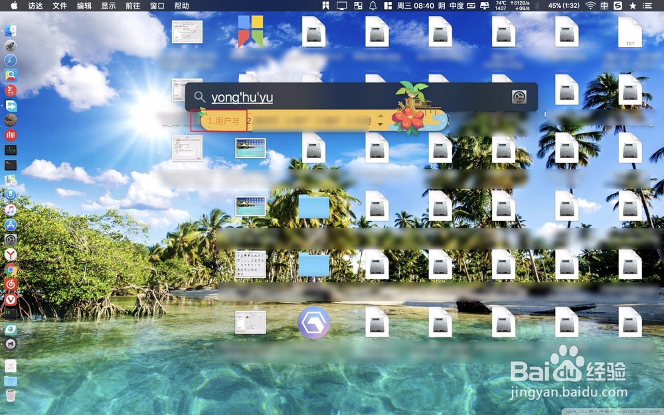The height and width of the screenshot is (415, 664).
Task: Launch the App Store from the dock
Action: click(x=11, y=224)
